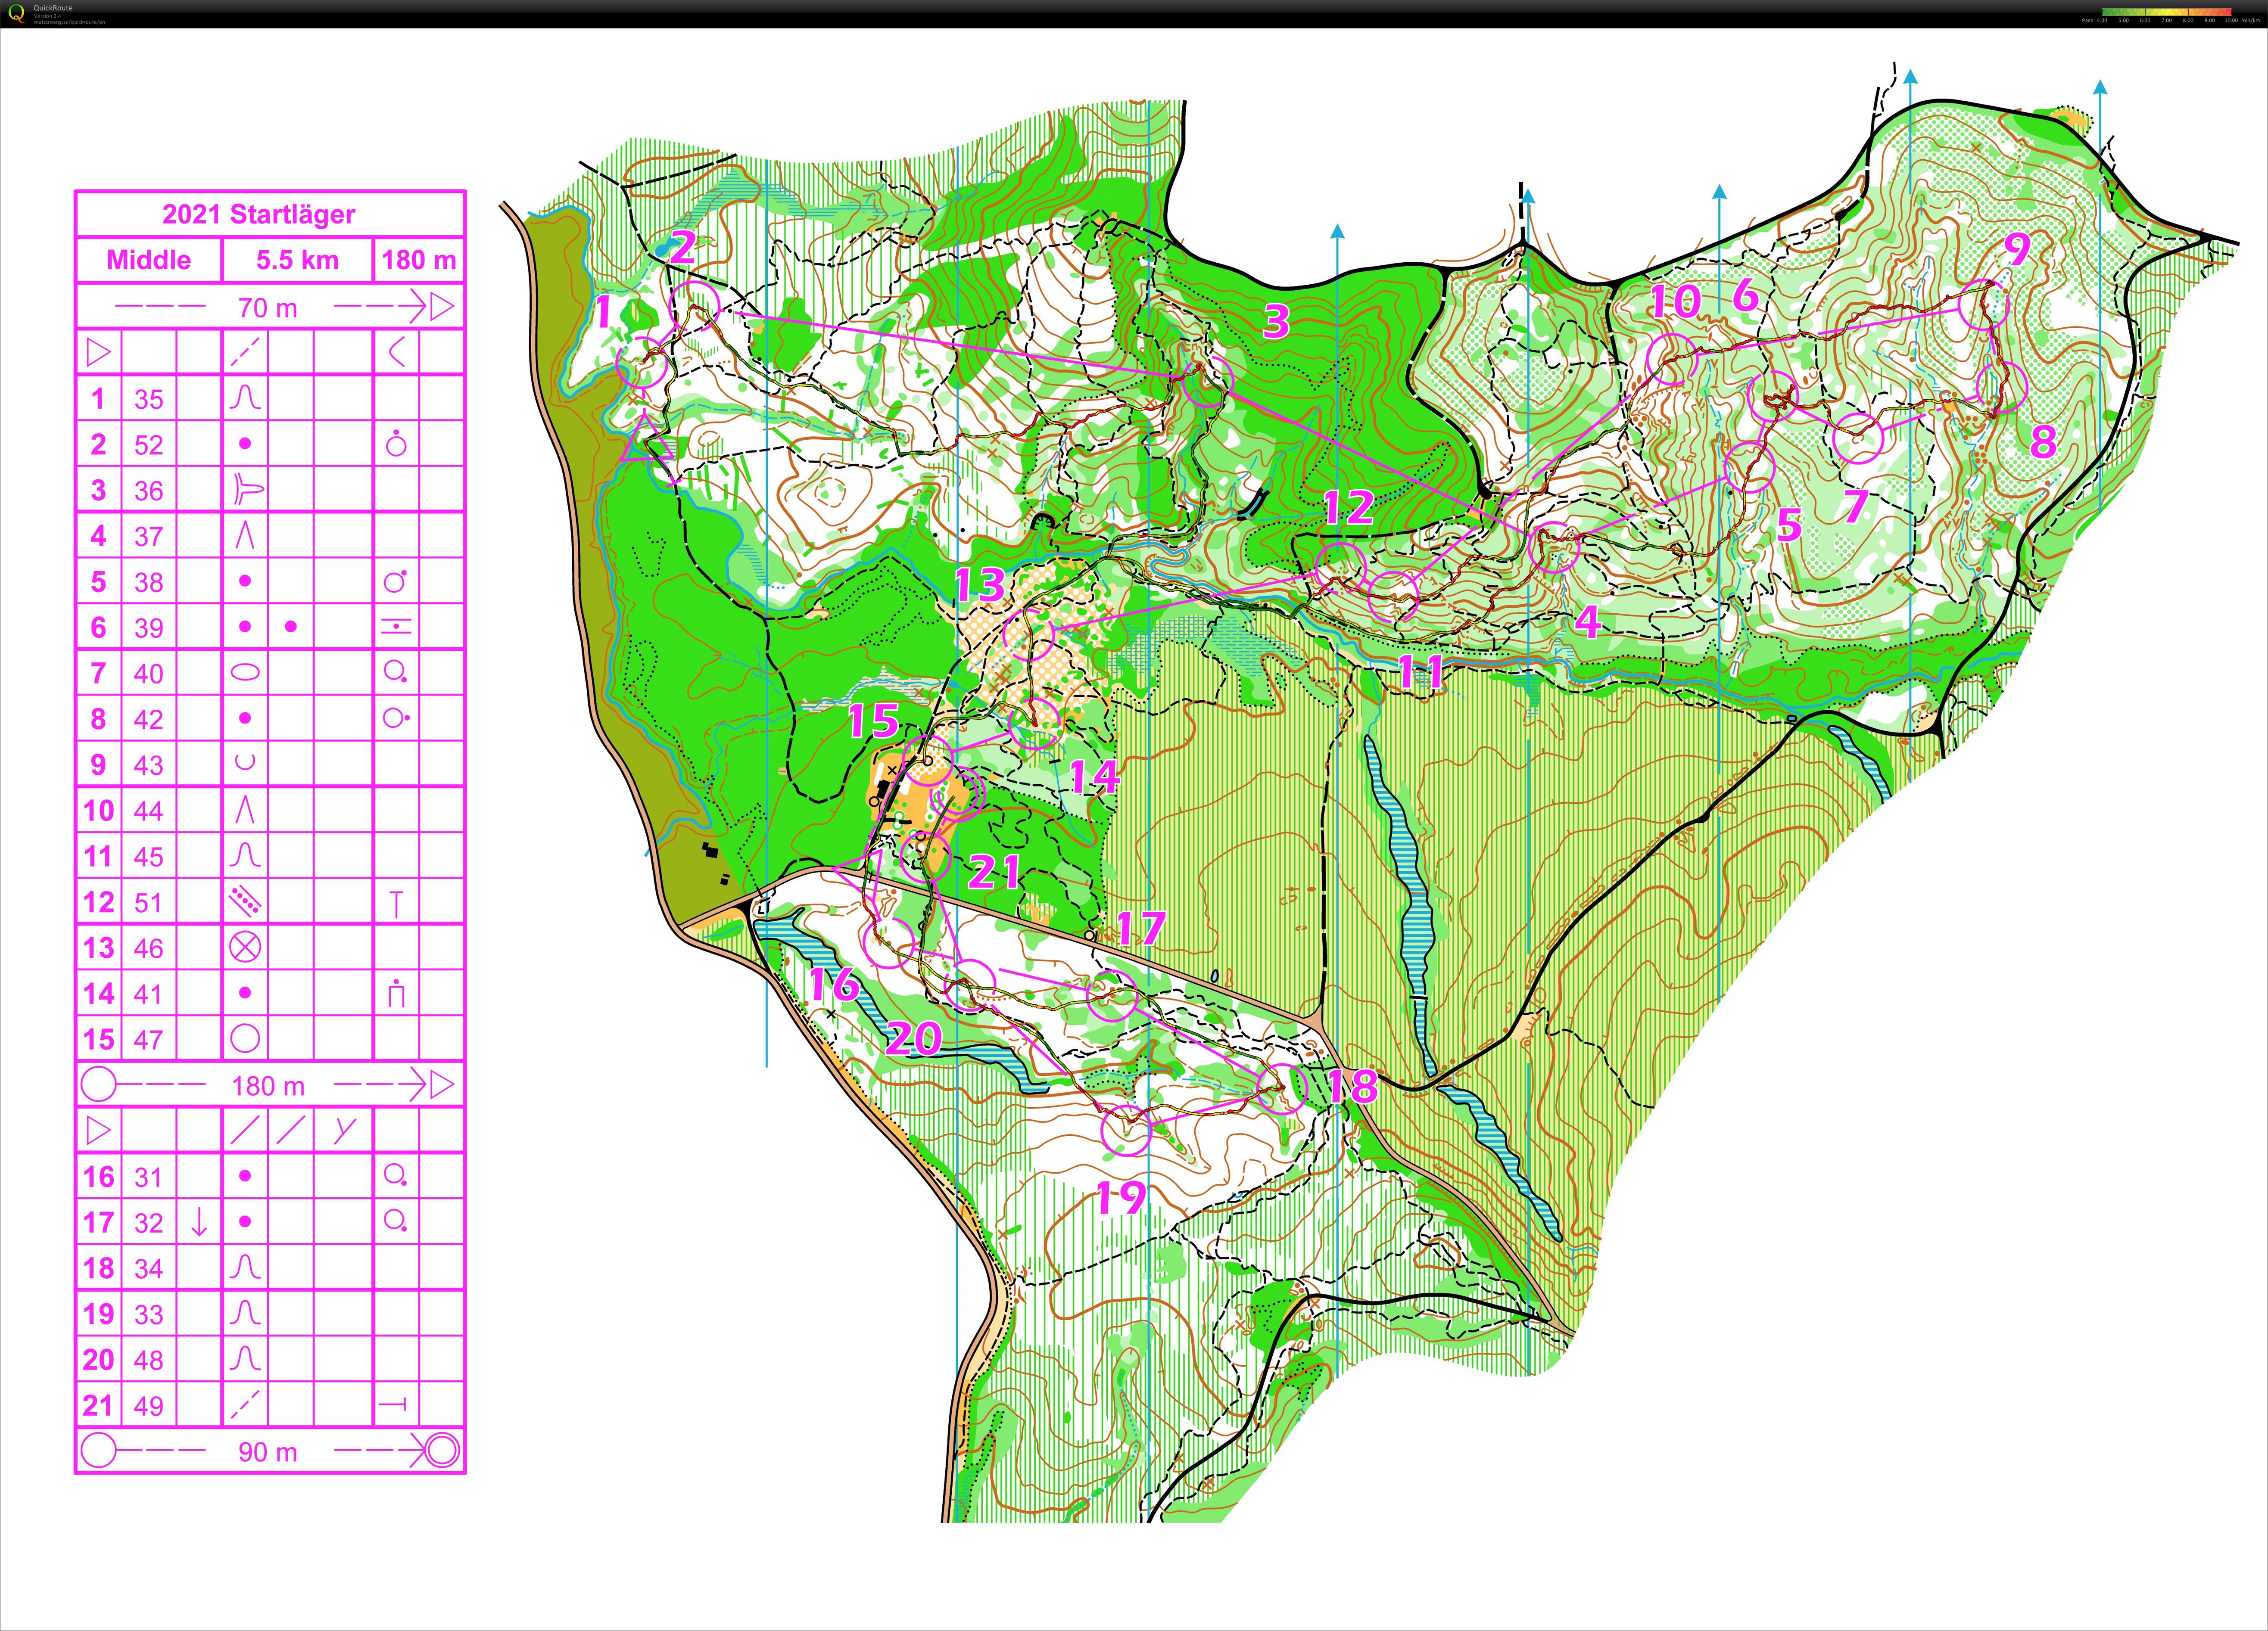Screen dimensions: 2268x1631
Task: Click control code 49 in the description sheet
Action: [x=148, y=1406]
